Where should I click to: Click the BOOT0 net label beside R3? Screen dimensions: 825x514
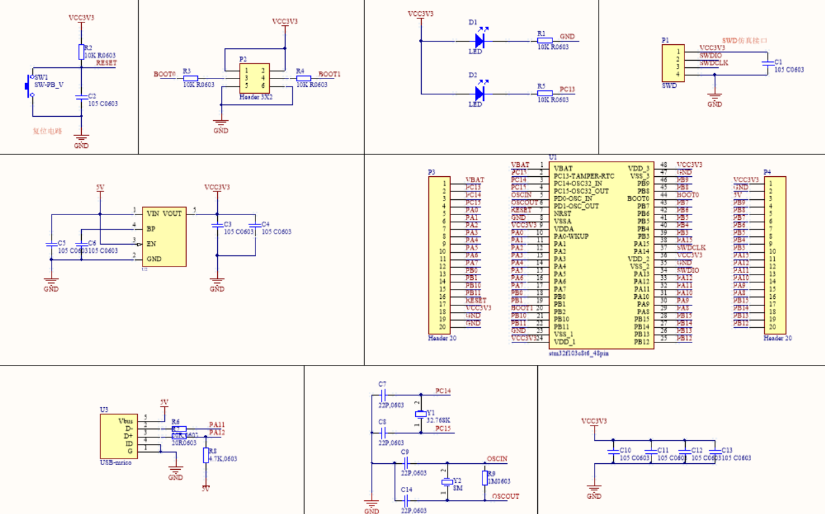[x=164, y=74]
